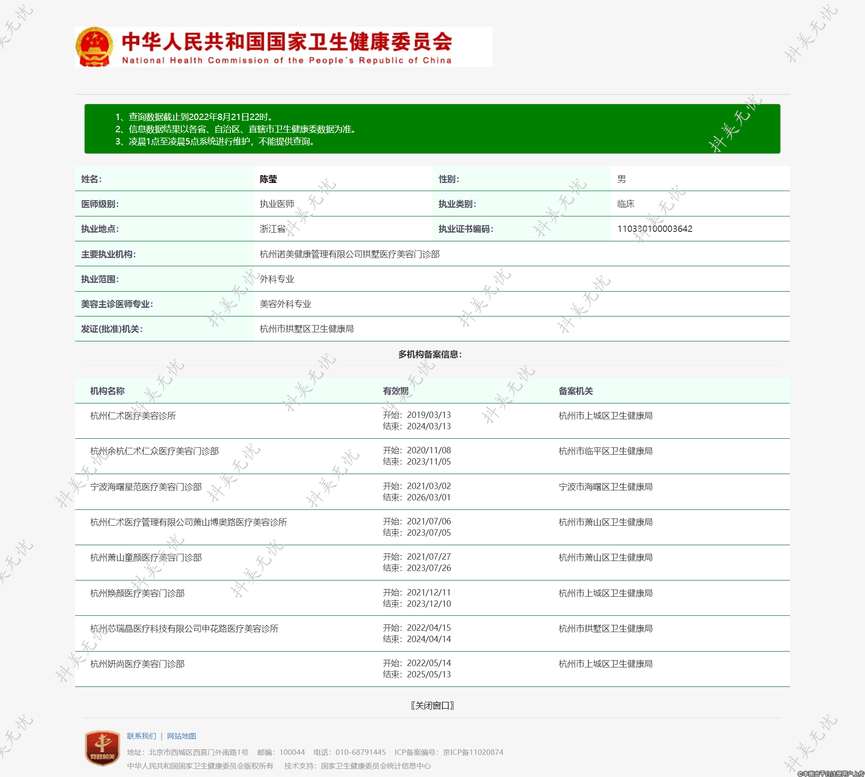Click the certificate number 110330100003642
Screen dimensions: 865x777
[x=655, y=229]
